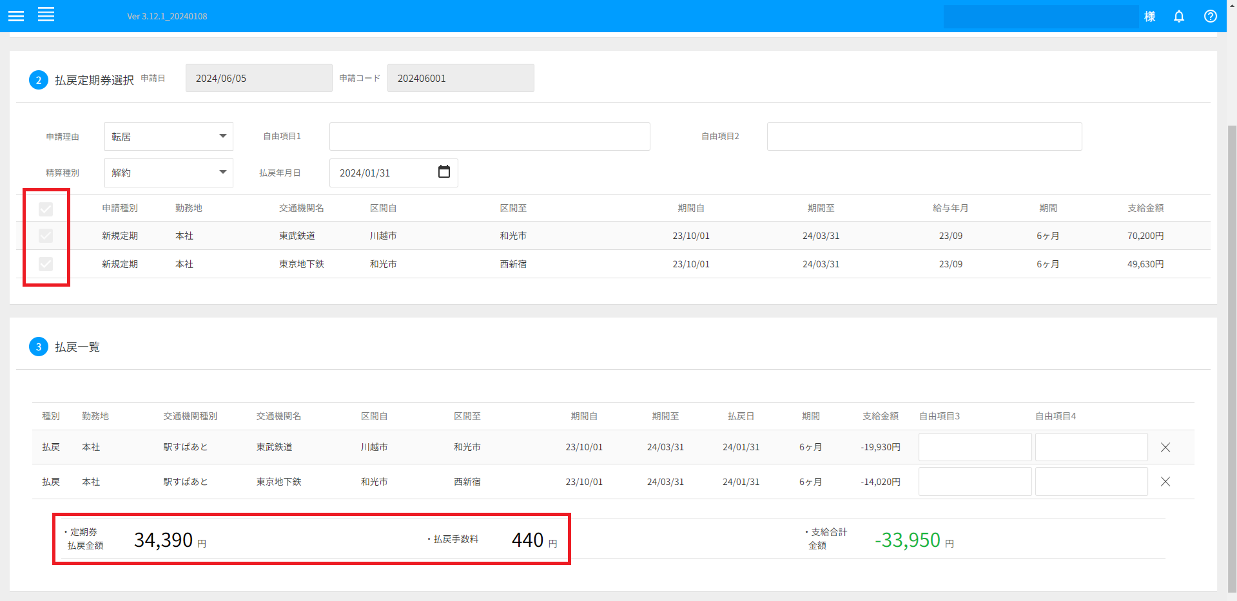
Task: Click the -33,950 payment total value
Action: click(908, 540)
